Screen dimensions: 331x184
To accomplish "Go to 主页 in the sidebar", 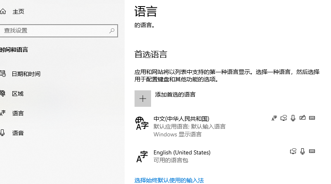I will (18, 11).
